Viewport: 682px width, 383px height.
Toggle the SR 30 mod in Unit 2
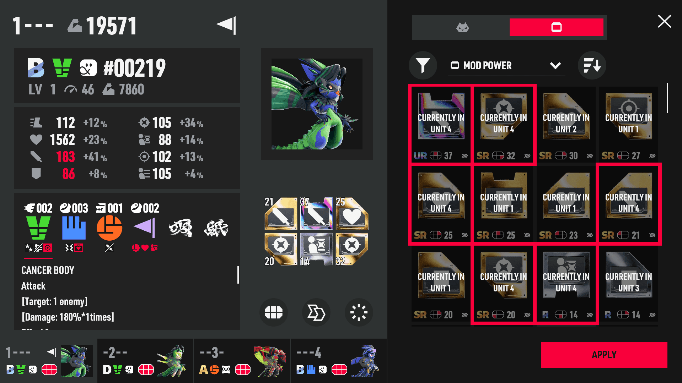[x=566, y=125]
